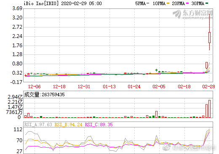The height and width of the screenshot is (154, 219).
Task: Click the -0.17 price axis label
Action: [16, 82]
